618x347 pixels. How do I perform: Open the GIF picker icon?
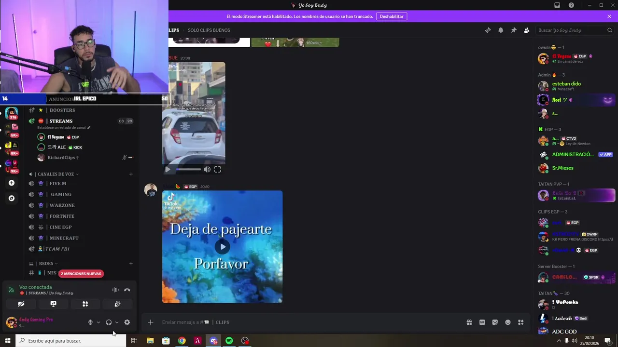point(482,322)
